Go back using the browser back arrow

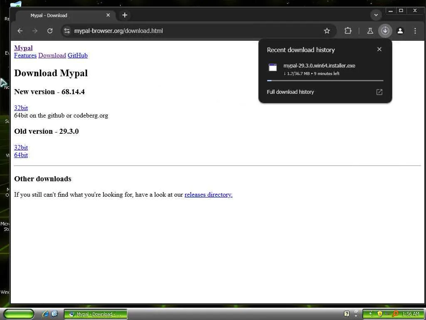(x=20, y=31)
